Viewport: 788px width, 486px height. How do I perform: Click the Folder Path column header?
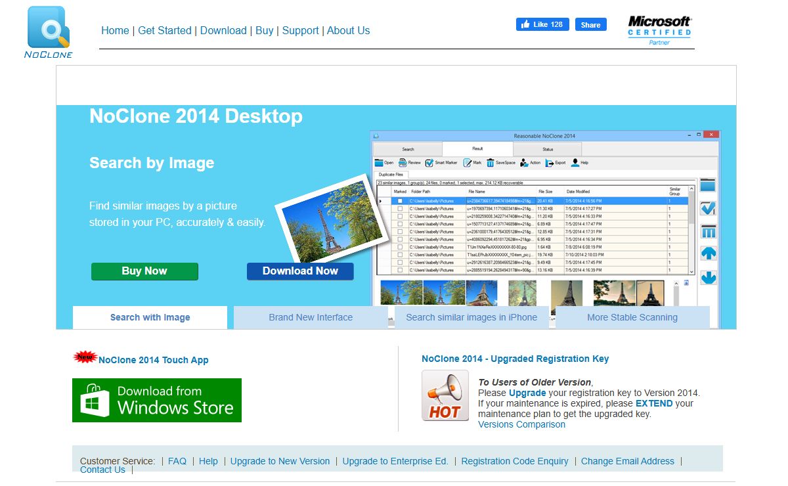coord(437,192)
